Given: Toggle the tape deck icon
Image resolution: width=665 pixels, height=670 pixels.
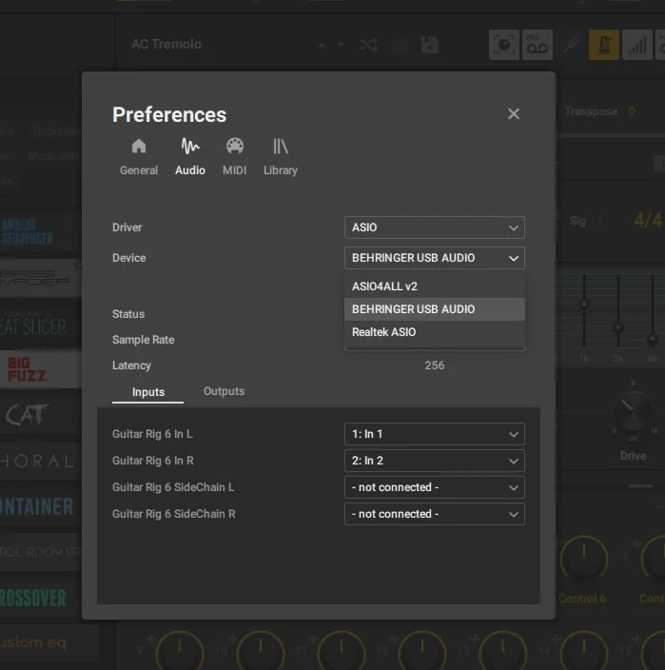Looking at the screenshot, I should click(x=538, y=45).
